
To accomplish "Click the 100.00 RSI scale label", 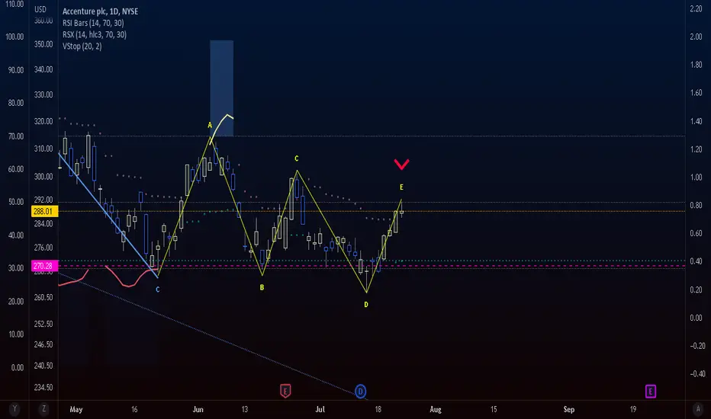I will (14, 37).
